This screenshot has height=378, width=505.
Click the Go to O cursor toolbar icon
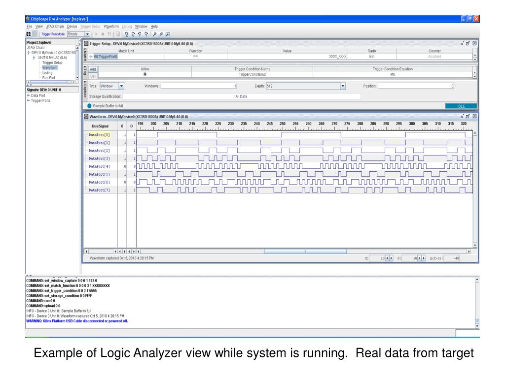coord(133,34)
